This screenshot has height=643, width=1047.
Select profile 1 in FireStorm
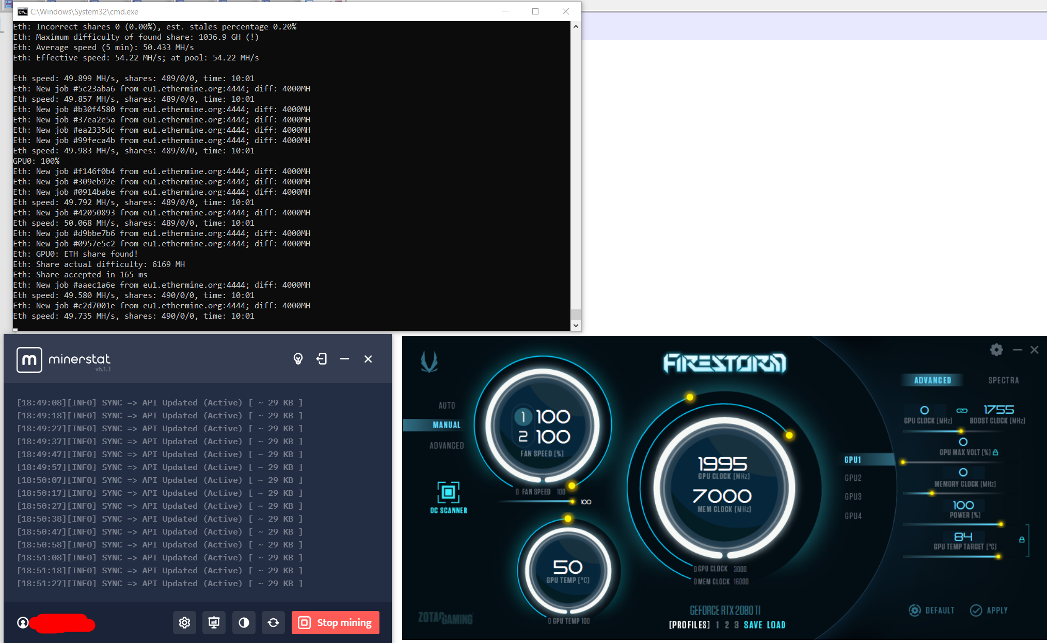(x=717, y=625)
